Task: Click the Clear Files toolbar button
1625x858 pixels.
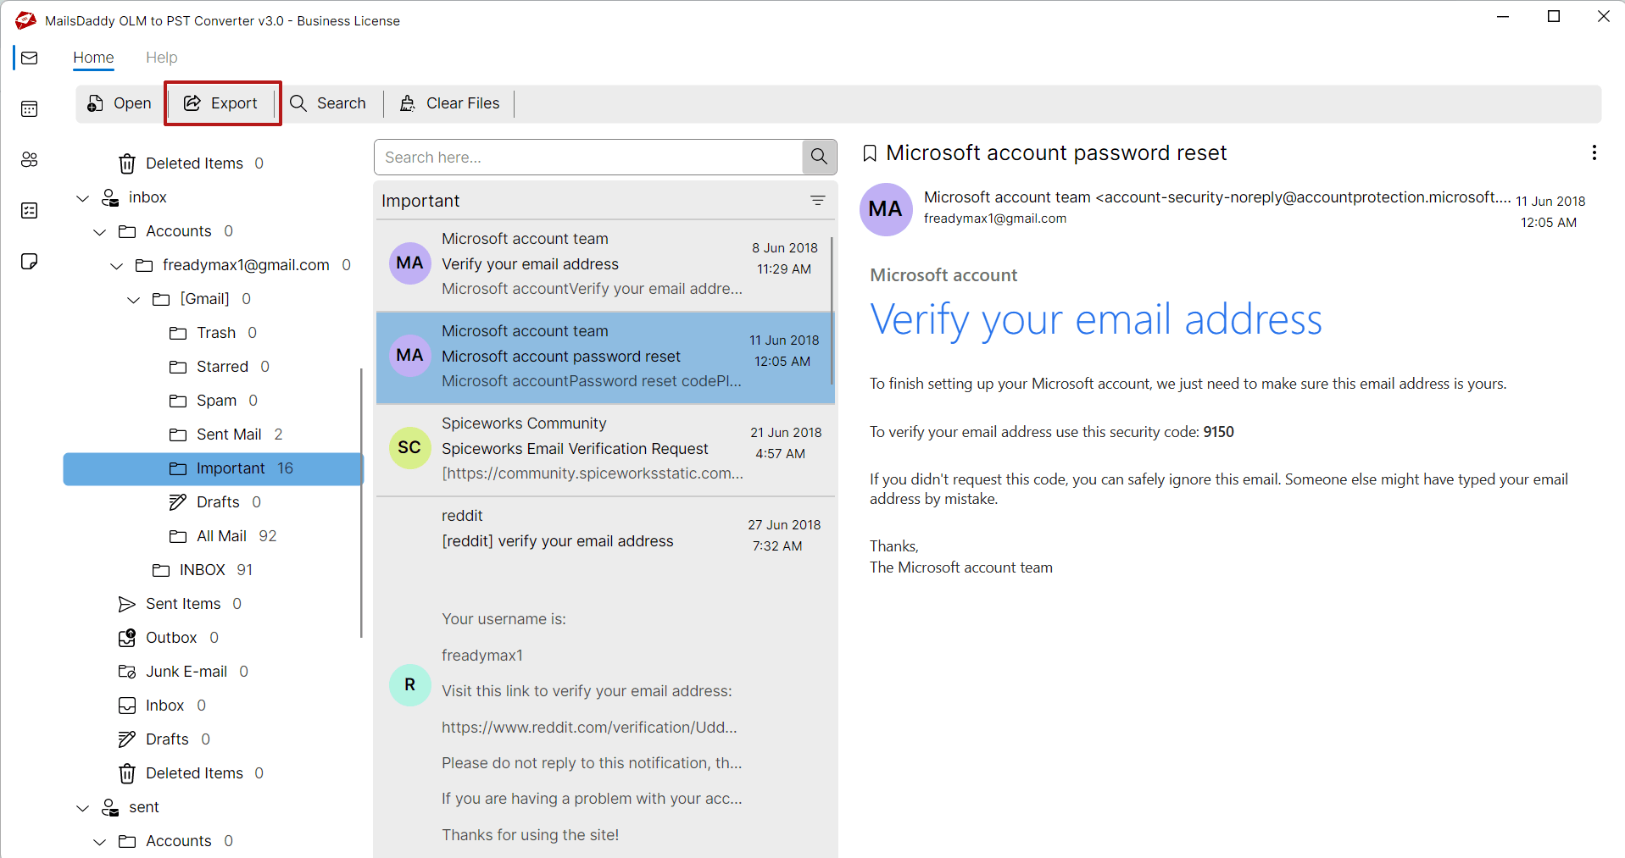Action: point(450,103)
